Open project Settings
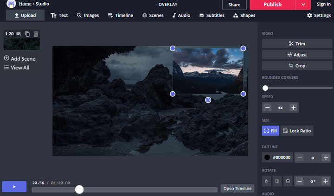The height and width of the screenshot is (196, 334). pyautogui.click(x=319, y=15)
